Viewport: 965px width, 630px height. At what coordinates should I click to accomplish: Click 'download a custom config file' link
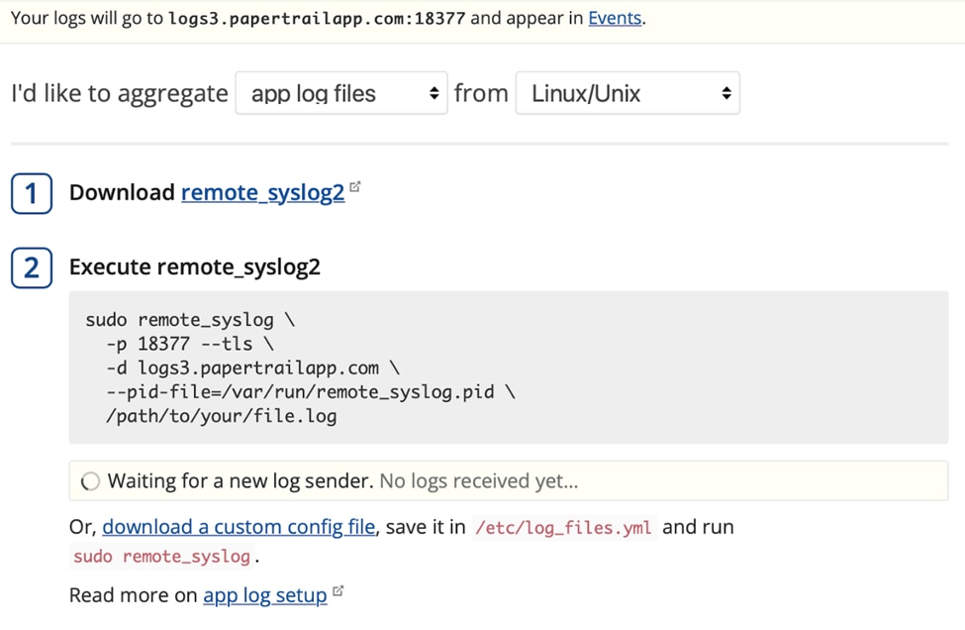(239, 527)
